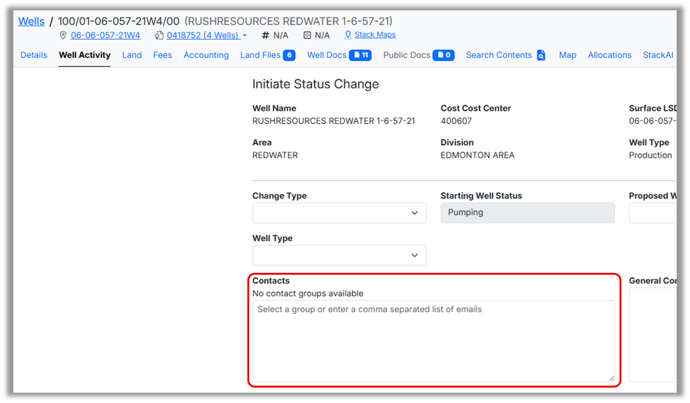Expand the Change Type dropdown
The height and width of the screenshot is (403, 690).
click(339, 213)
